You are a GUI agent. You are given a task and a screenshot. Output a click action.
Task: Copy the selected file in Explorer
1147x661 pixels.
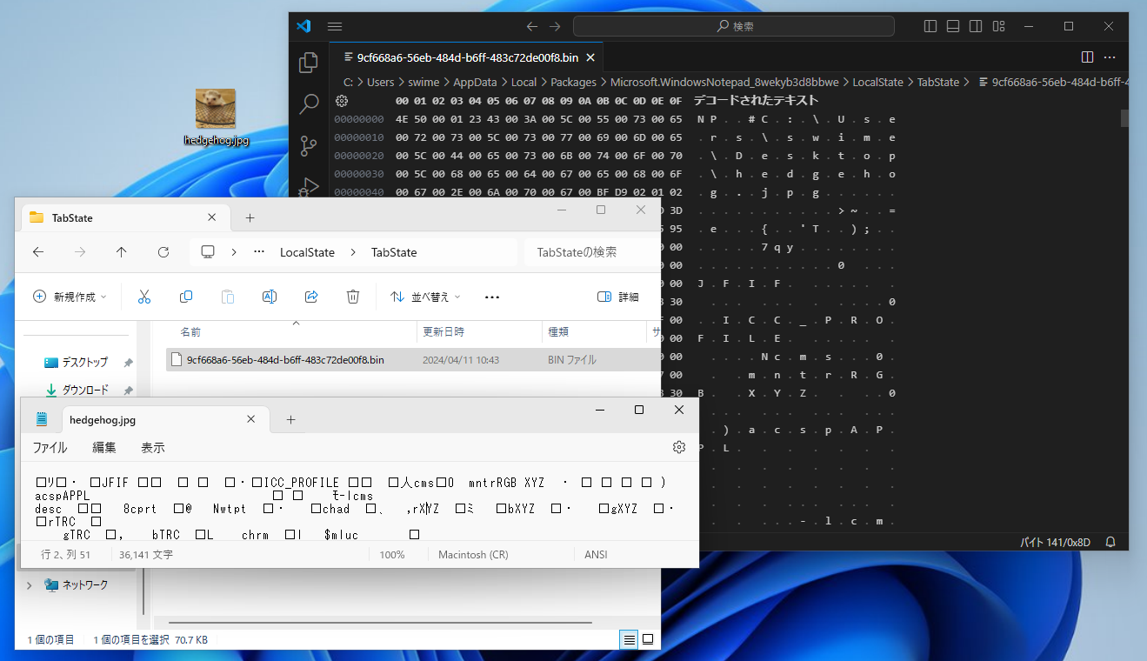click(x=186, y=297)
